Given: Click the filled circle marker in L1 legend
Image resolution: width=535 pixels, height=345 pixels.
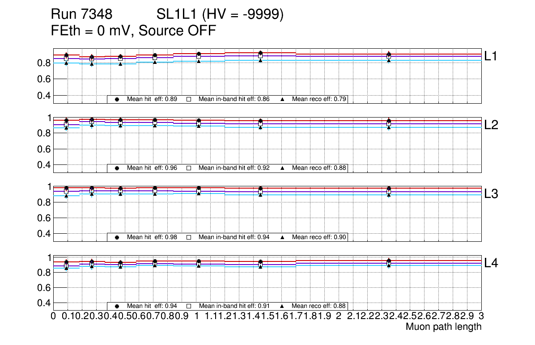Looking at the screenshot, I should pos(117,99).
